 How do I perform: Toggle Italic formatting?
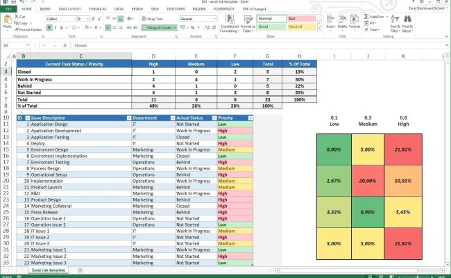click(56, 28)
